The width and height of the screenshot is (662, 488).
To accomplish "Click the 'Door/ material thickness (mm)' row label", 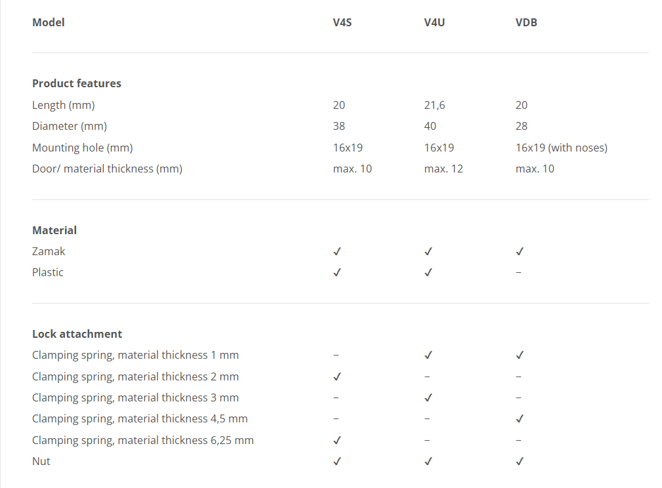I will pyautogui.click(x=107, y=169).
